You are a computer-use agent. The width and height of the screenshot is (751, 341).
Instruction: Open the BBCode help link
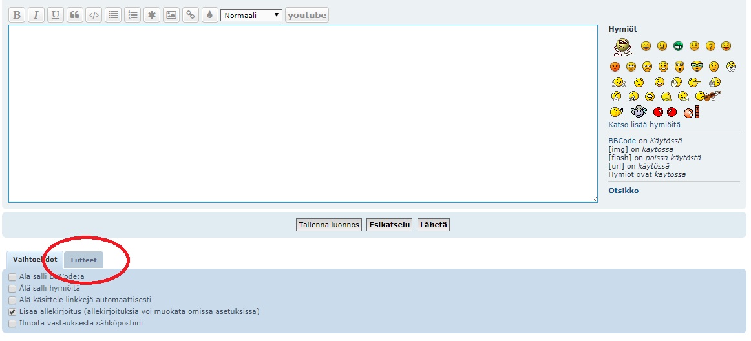tap(622, 141)
